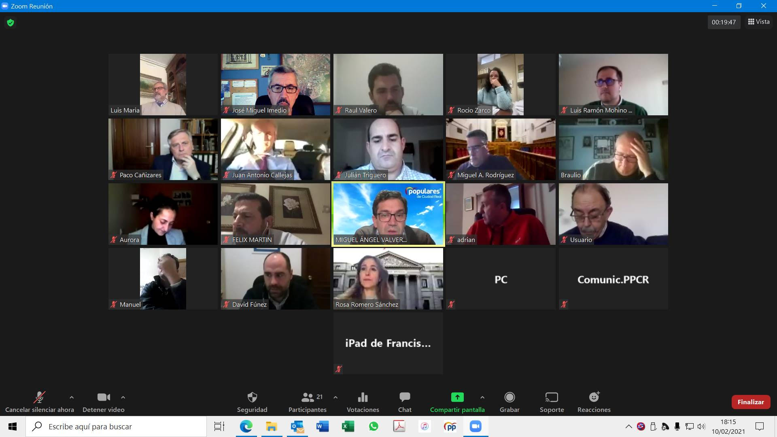Open the Seguridad shield icon
This screenshot has height=437, width=777.
click(252, 397)
